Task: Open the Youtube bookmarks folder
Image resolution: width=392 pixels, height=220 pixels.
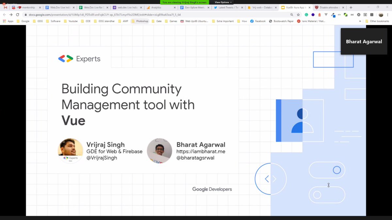Action: (71, 21)
